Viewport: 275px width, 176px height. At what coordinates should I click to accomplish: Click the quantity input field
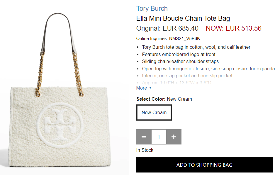(x=159, y=137)
